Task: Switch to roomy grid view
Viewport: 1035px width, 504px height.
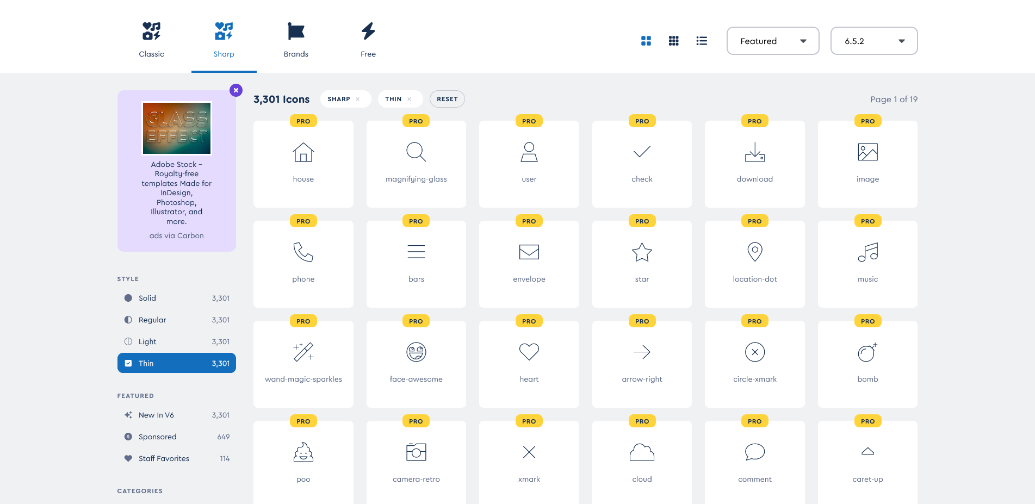Action: [646, 41]
